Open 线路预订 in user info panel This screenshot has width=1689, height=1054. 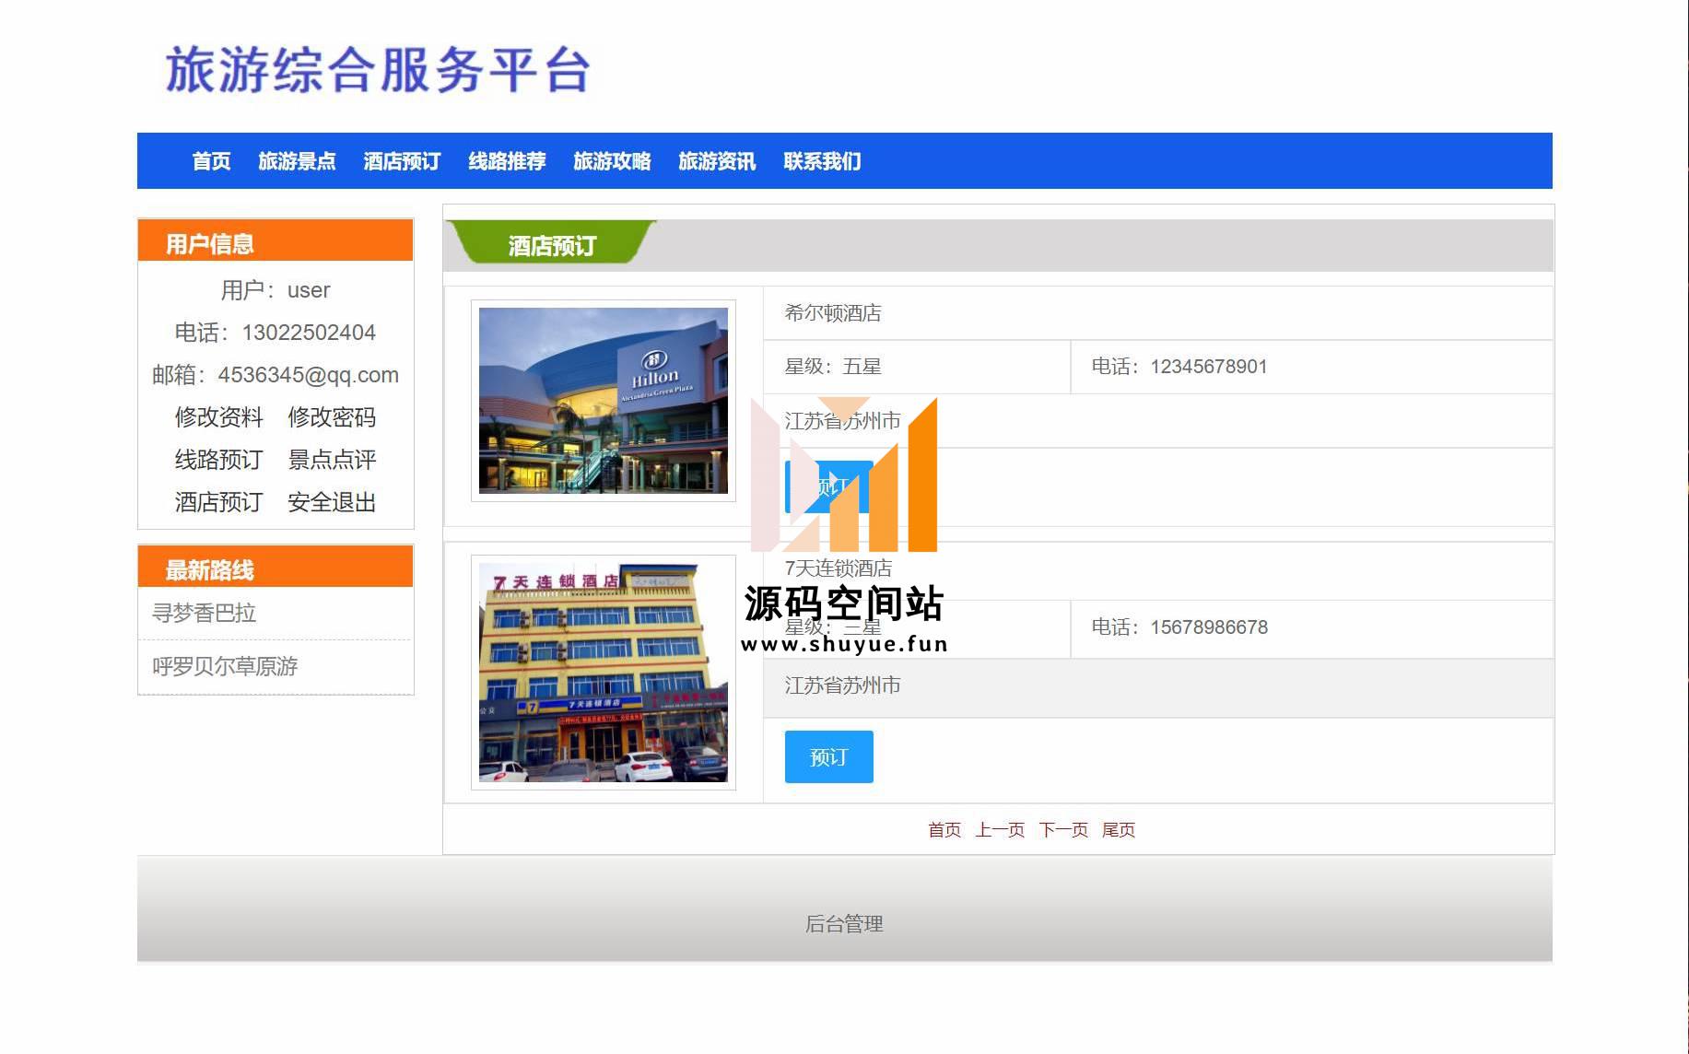click(x=219, y=460)
